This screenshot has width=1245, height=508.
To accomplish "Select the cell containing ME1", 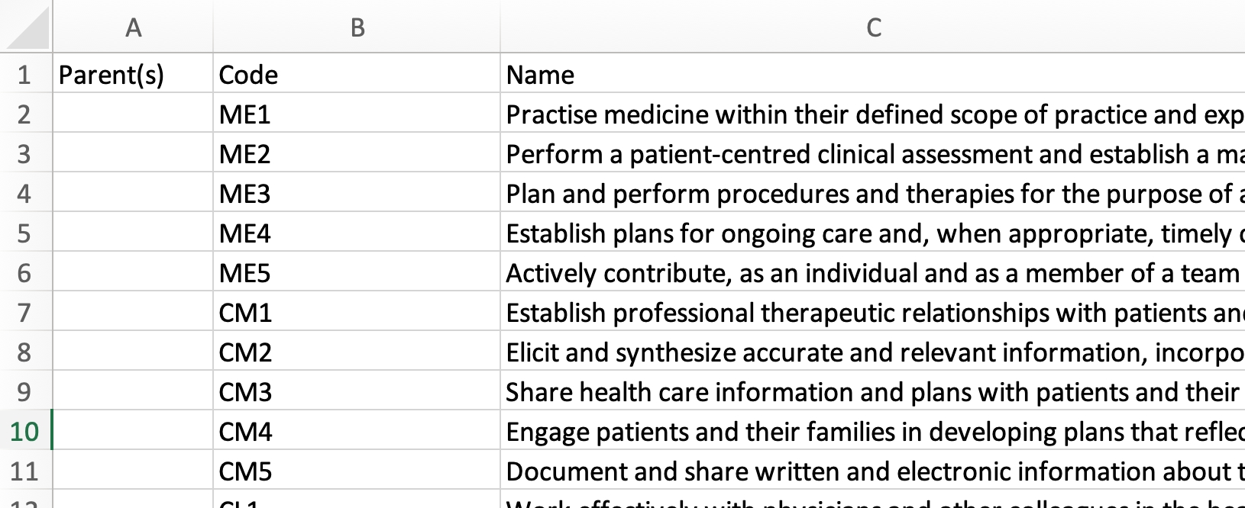I will (244, 114).
